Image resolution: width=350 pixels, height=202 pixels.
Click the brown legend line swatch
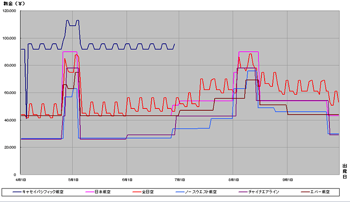(305, 192)
